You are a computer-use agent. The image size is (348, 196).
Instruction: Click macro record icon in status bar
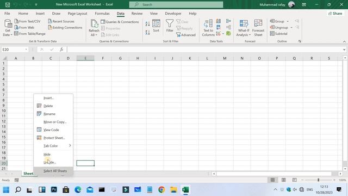click(17, 180)
